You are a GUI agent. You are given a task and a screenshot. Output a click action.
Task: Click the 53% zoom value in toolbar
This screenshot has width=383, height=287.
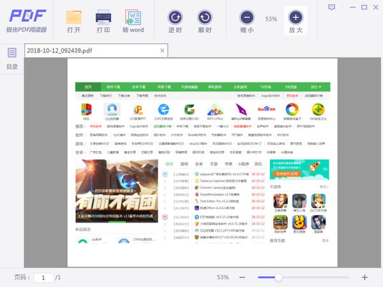[271, 19]
